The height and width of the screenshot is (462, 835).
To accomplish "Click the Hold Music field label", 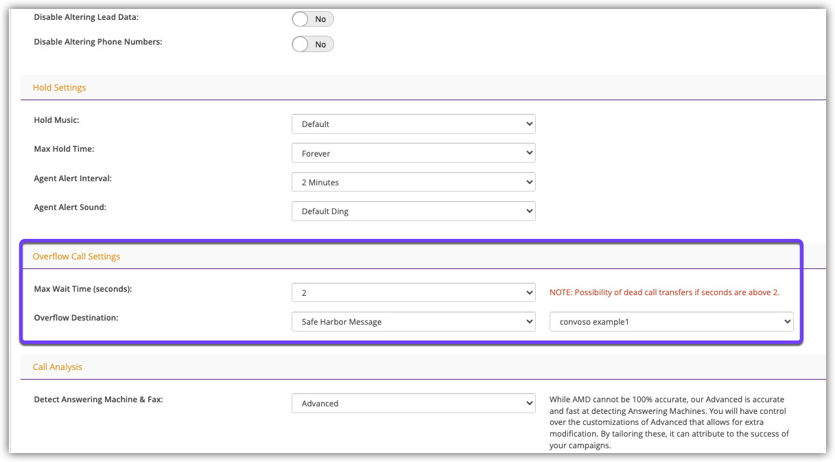I will coord(56,120).
